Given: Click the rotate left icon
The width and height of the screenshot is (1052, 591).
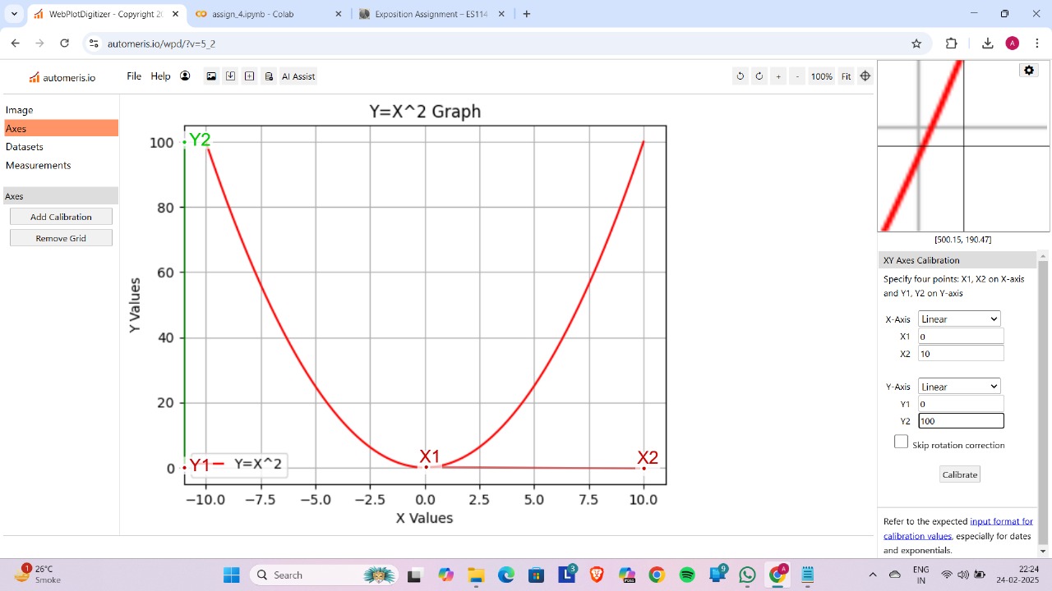Looking at the screenshot, I should coord(741,76).
